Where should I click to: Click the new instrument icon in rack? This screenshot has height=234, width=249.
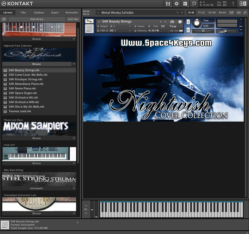tap(89, 29)
